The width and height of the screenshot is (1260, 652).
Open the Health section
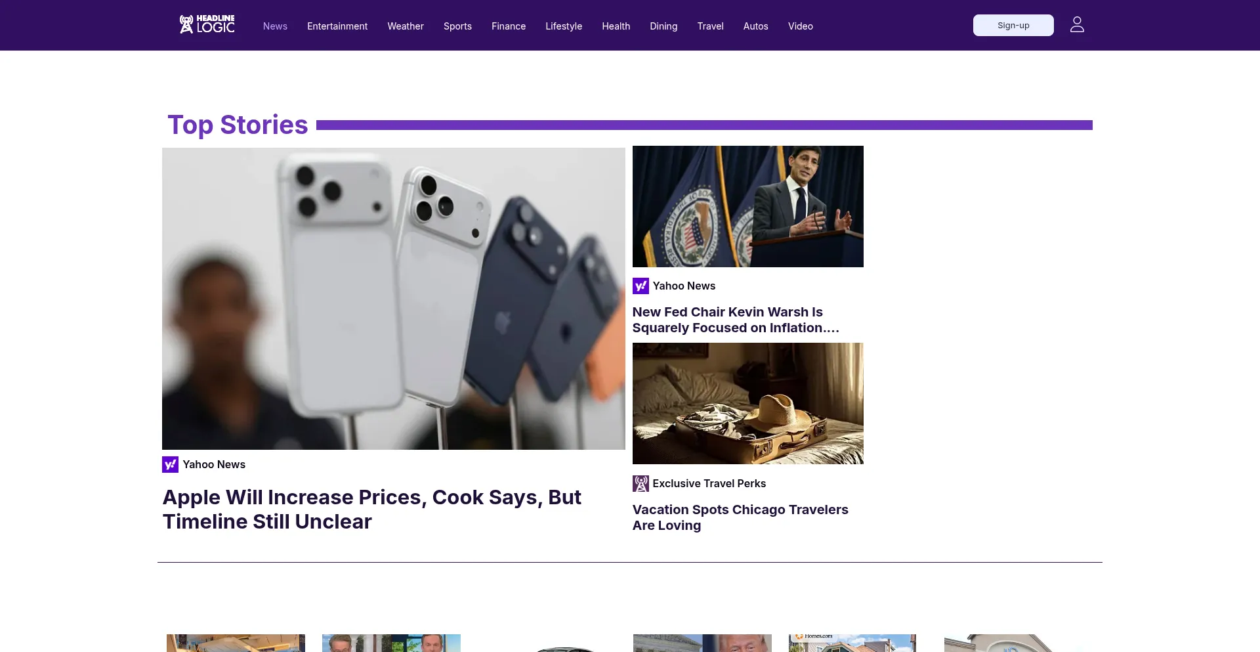616,26
